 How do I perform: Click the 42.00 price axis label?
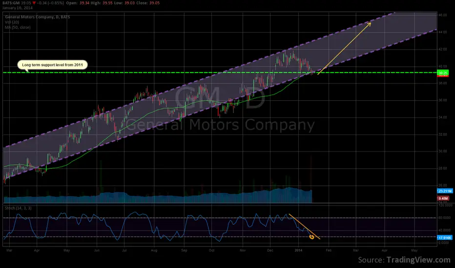click(443, 49)
